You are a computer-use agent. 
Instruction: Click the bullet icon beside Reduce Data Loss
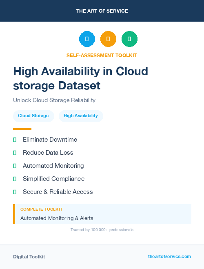pyautogui.click(x=15, y=153)
